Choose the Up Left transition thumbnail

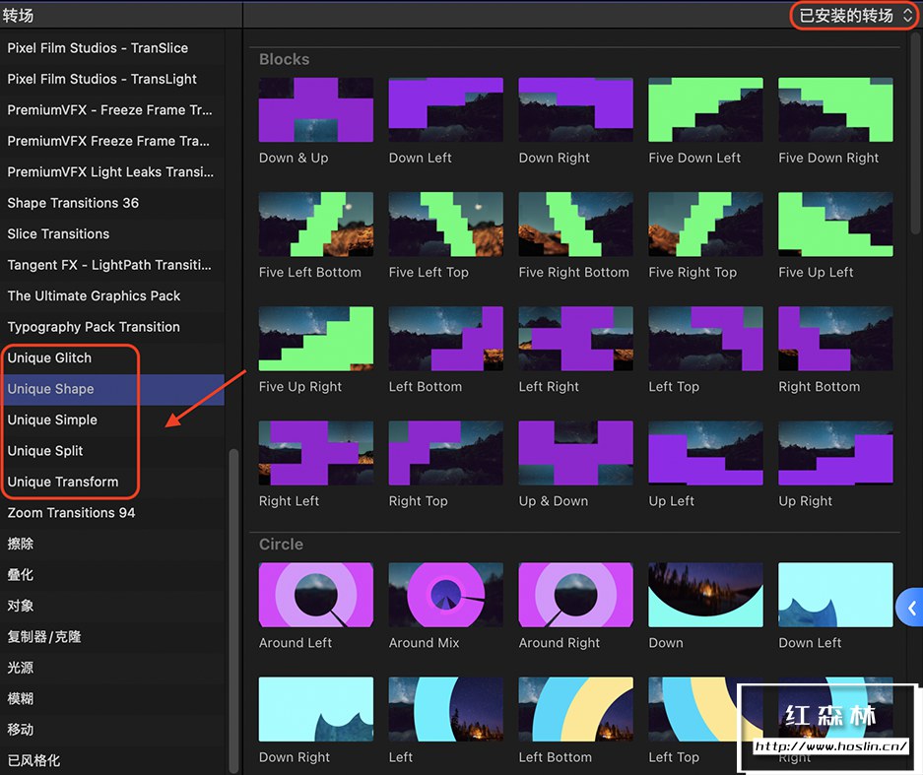tap(705, 453)
